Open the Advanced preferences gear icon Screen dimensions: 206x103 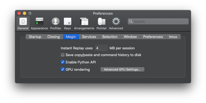[116, 21]
